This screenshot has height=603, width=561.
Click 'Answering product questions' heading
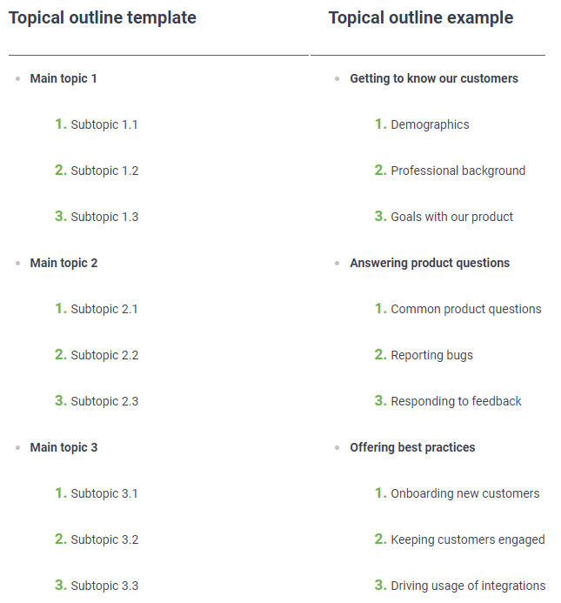click(430, 263)
